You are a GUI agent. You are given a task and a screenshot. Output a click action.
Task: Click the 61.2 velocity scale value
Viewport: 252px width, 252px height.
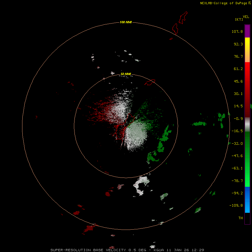(238, 69)
